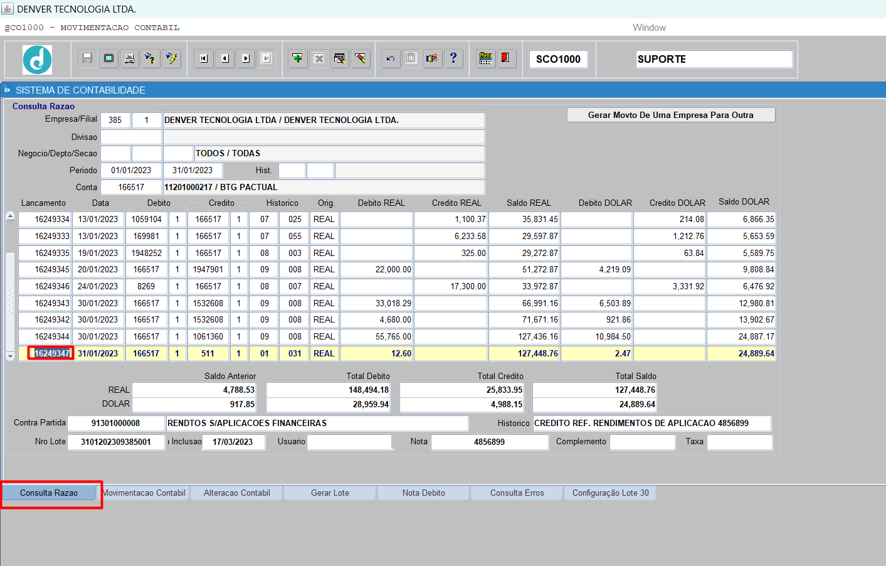Select lancamento 16249333 cell
The height and width of the screenshot is (566, 886).
45,236
